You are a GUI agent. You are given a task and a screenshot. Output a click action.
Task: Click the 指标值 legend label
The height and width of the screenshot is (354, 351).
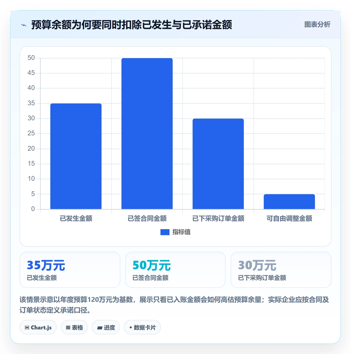coord(182,232)
